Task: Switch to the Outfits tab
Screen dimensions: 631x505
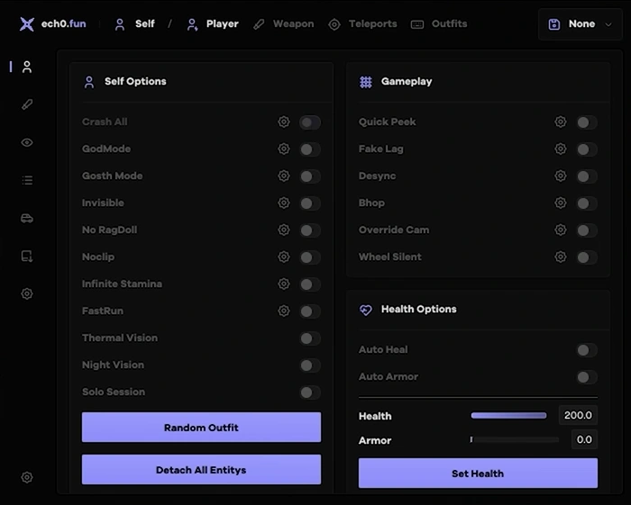Action: [439, 24]
